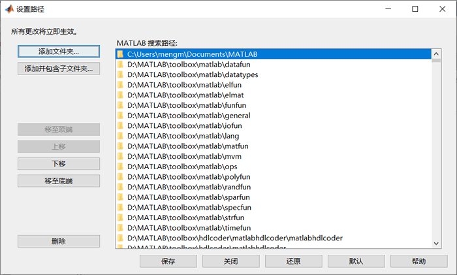
Task: Close the 设置路径 window with X
Action: point(443,9)
